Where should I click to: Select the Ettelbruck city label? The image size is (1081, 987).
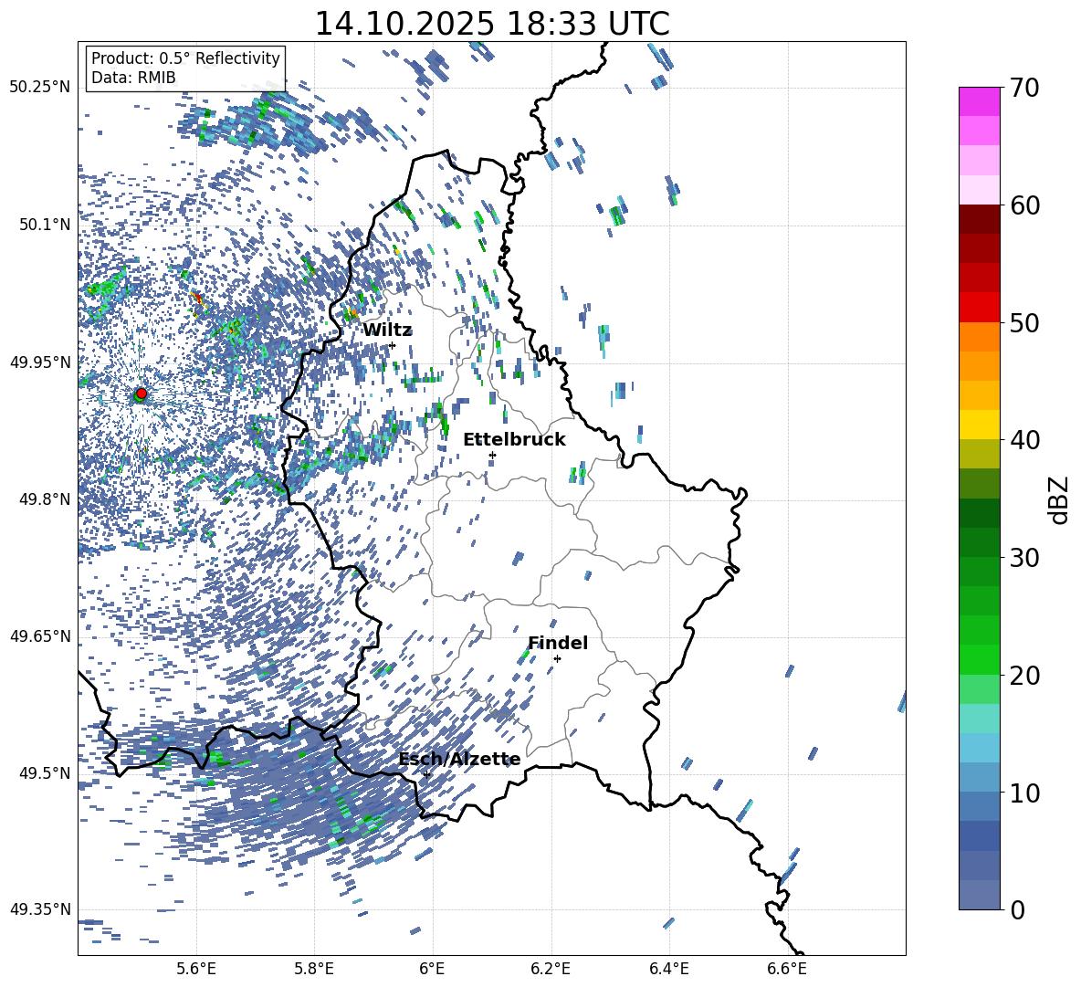click(514, 439)
